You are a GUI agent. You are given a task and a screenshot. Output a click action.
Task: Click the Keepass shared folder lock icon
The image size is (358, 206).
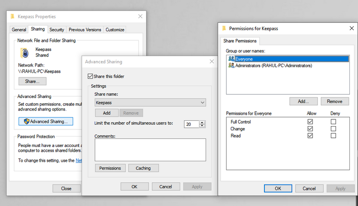pyautogui.click(x=24, y=53)
